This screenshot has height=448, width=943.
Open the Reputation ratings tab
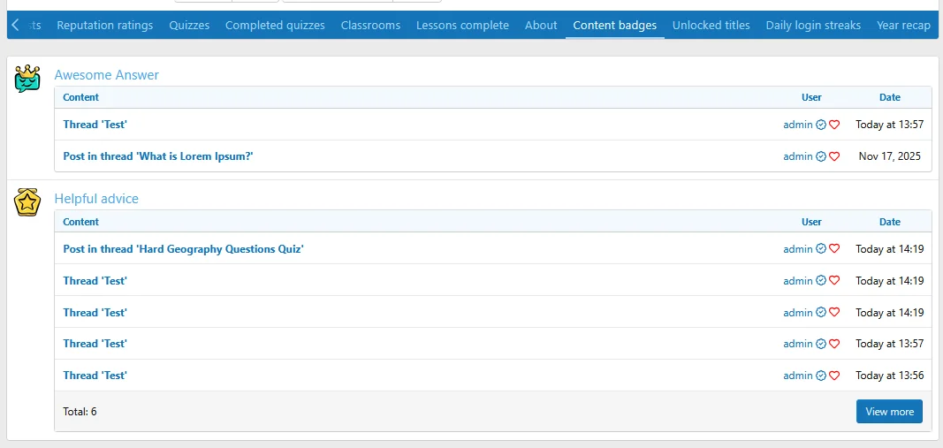[x=104, y=26]
